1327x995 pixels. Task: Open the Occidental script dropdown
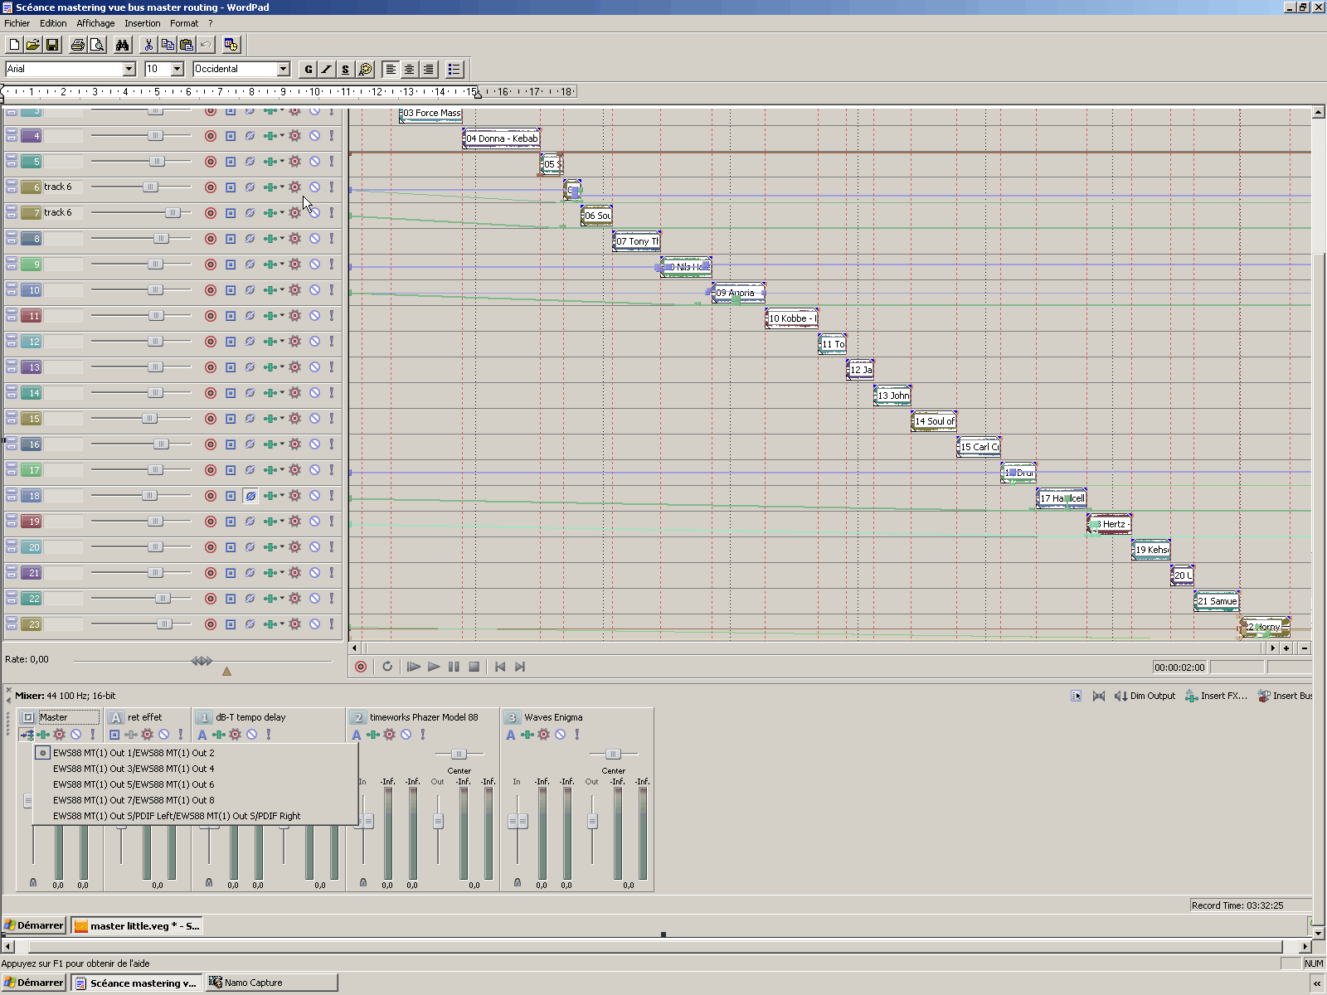284,70
